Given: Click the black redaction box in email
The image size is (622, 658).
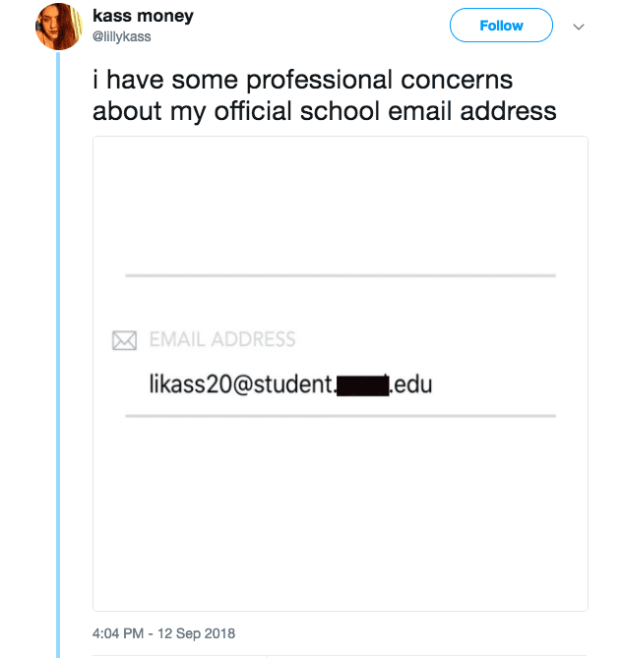Looking at the screenshot, I should [x=363, y=384].
